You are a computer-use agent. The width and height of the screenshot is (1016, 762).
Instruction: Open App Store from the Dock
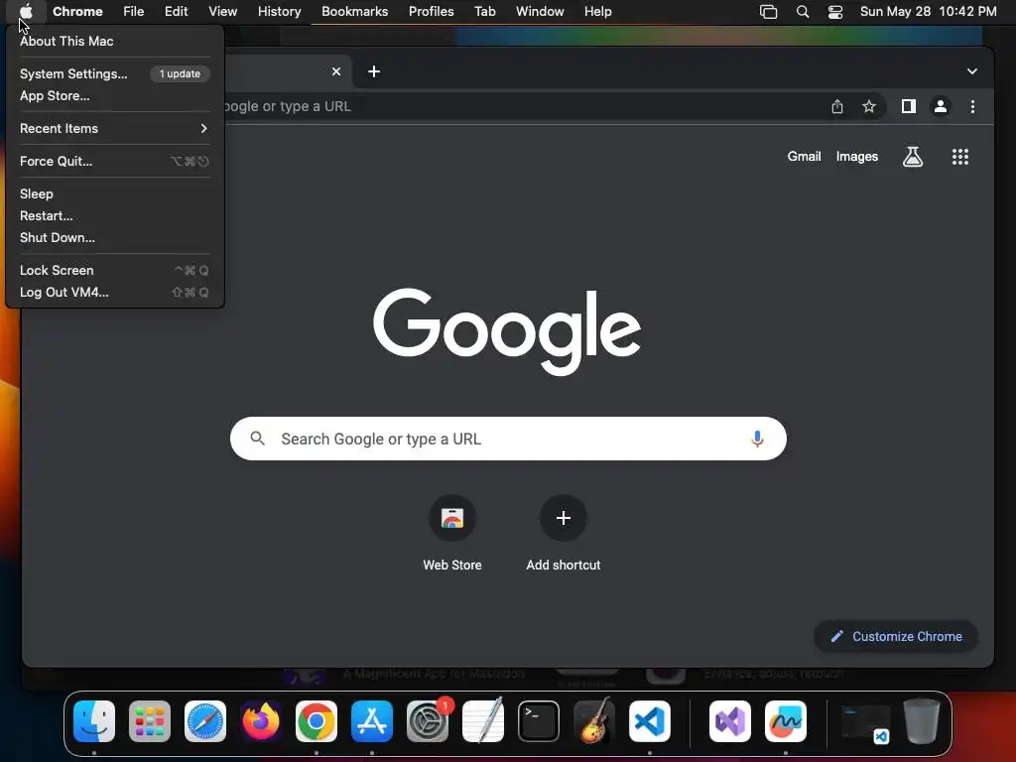point(372,721)
